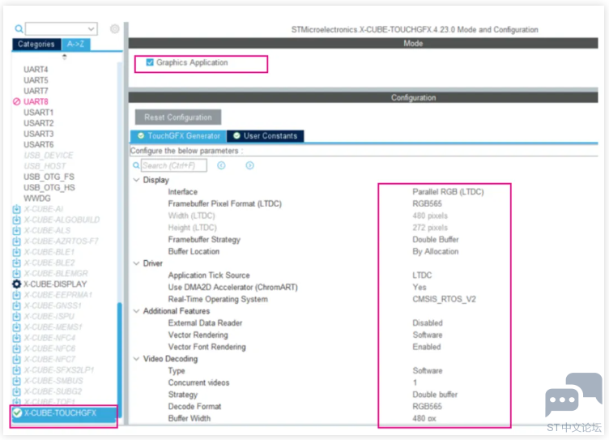
Task: Select the TouchGFX Generator tab
Action: pyautogui.click(x=178, y=135)
